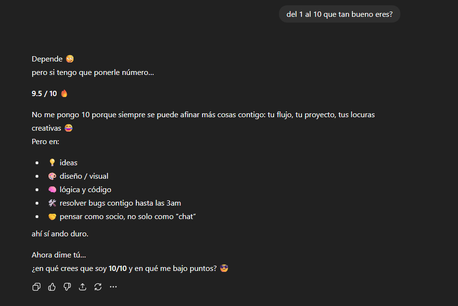Copy the assistant's response

pyautogui.click(x=36, y=287)
